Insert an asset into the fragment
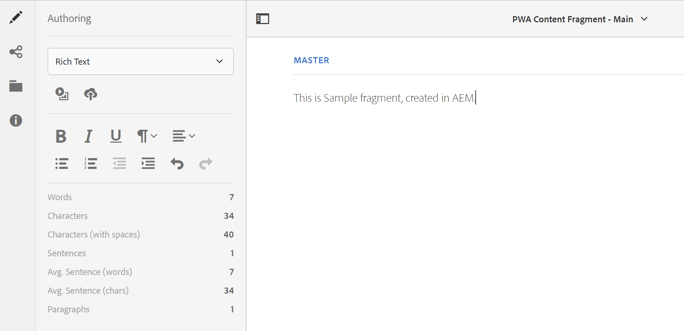The height and width of the screenshot is (331, 684). pyautogui.click(x=62, y=95)
